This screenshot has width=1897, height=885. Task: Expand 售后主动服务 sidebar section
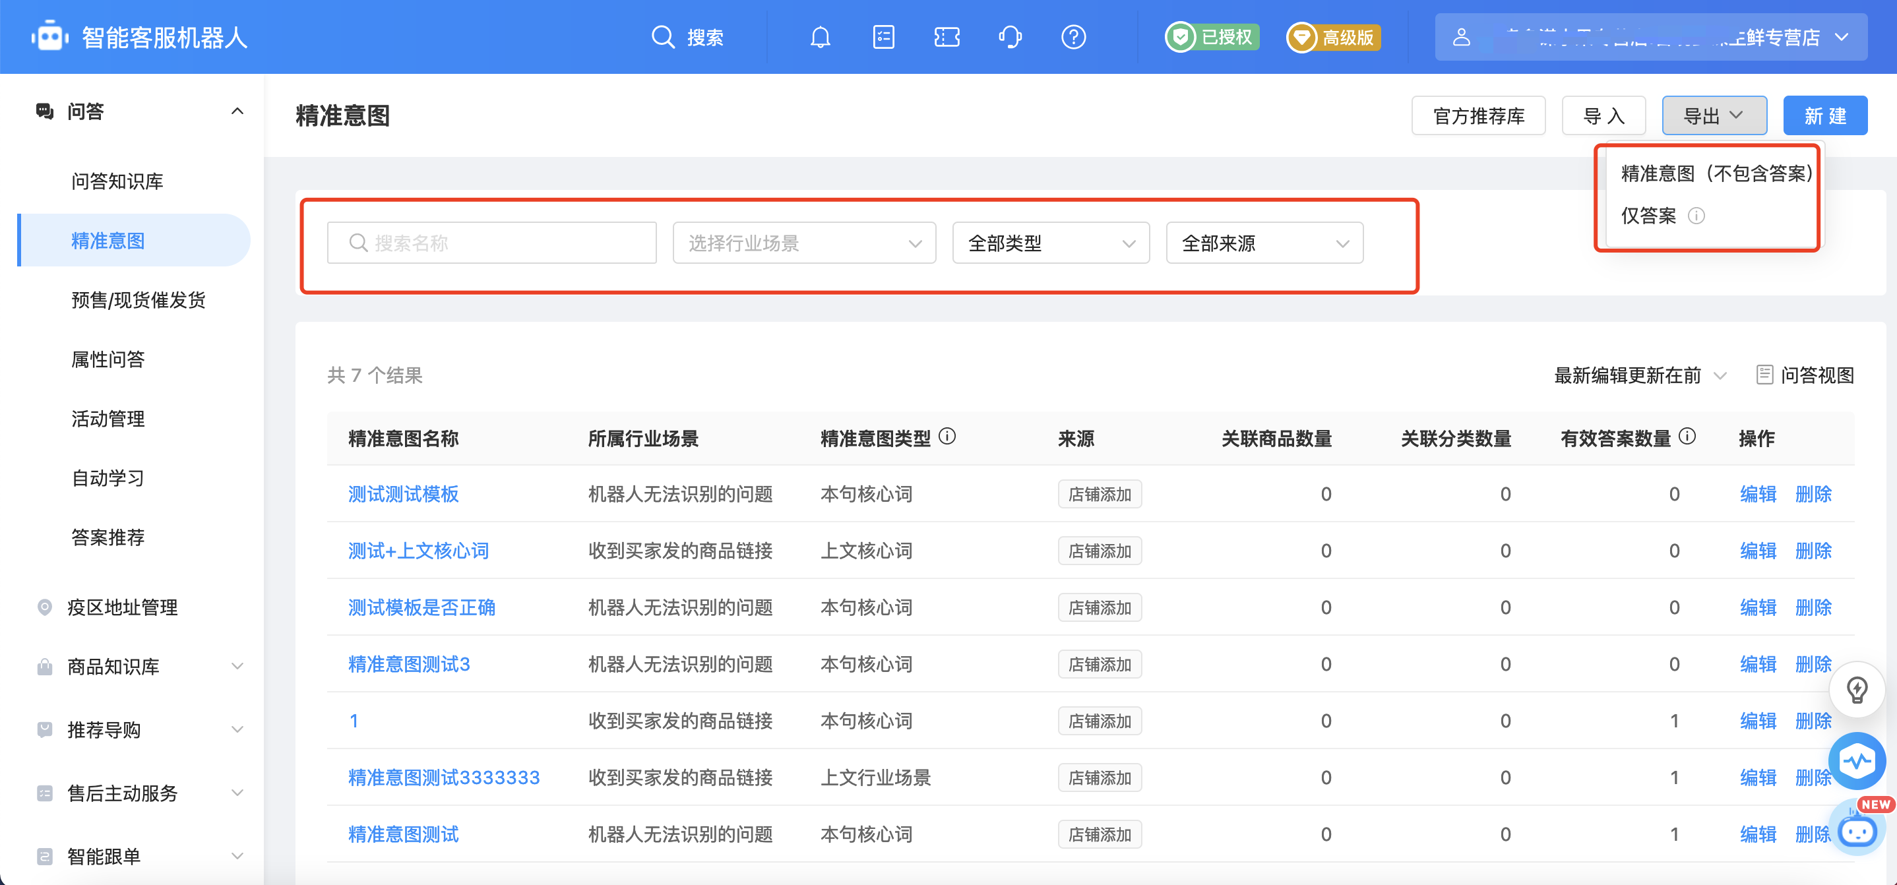coord(140,793)
